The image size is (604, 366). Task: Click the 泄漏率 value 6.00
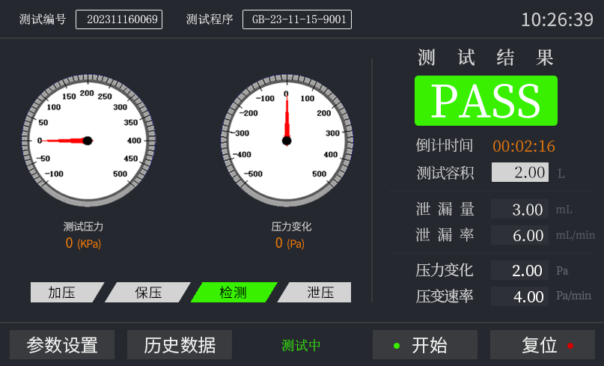pos(520,235)
